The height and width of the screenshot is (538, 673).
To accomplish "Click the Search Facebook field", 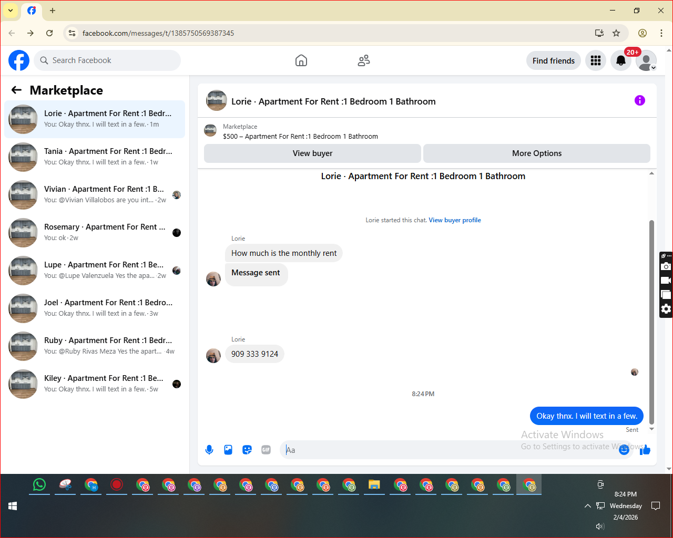I will 107,60.
